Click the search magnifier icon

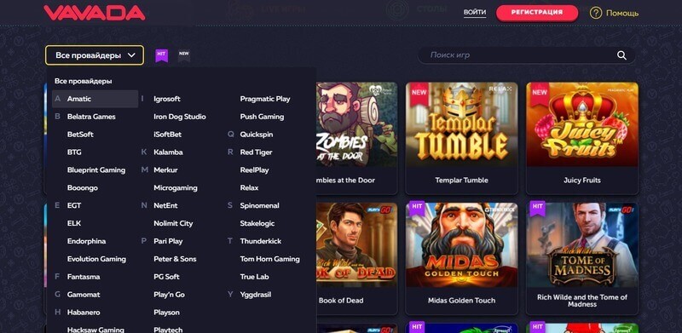click(621, 55)
